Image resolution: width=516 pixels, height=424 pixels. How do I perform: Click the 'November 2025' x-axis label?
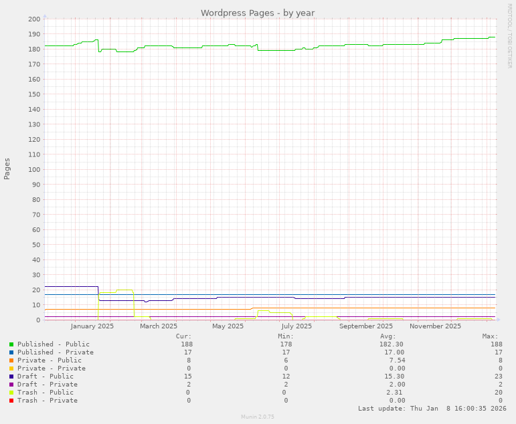tap(436, 326)
